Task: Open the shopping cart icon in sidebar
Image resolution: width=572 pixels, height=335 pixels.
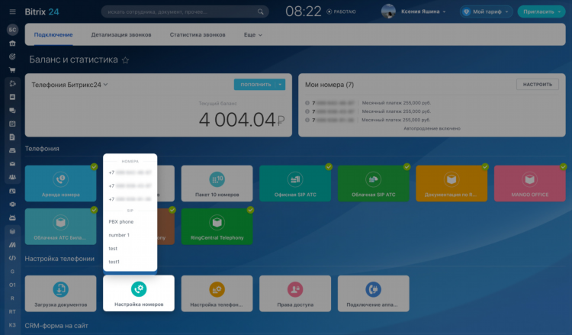Action: point(12,69)
